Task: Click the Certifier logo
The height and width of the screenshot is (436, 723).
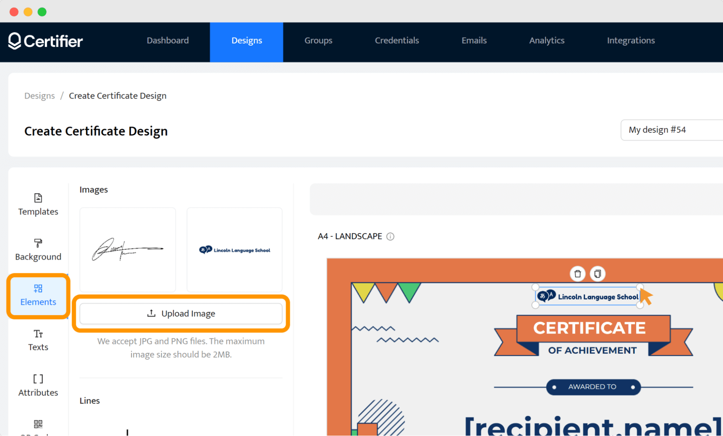Action: pos(46,41)
